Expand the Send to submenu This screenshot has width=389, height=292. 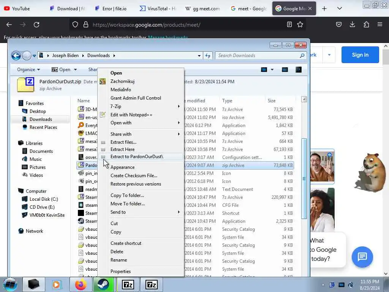click(141, 212)
